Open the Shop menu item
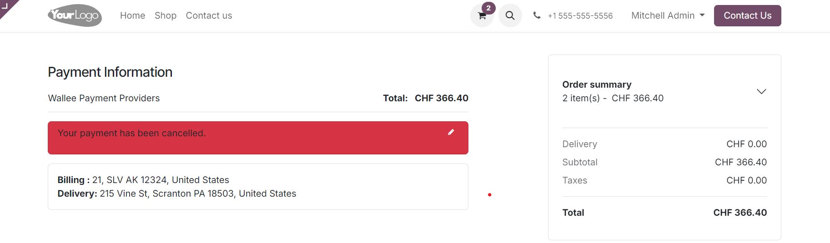Image resolution: width=830 pixels, height=243 pixels. click(166, 15)
